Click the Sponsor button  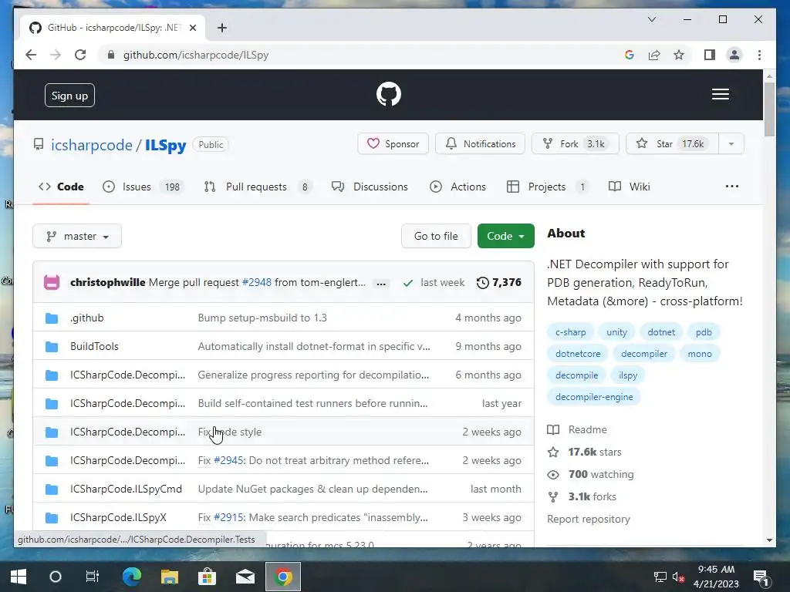coord(393,144)
